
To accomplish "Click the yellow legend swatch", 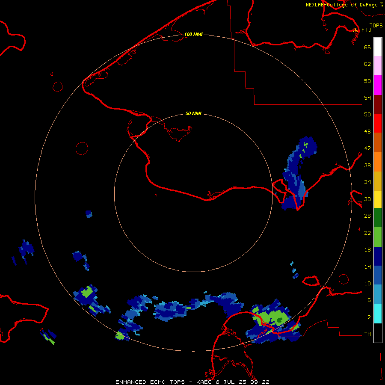I will (378, 199).
